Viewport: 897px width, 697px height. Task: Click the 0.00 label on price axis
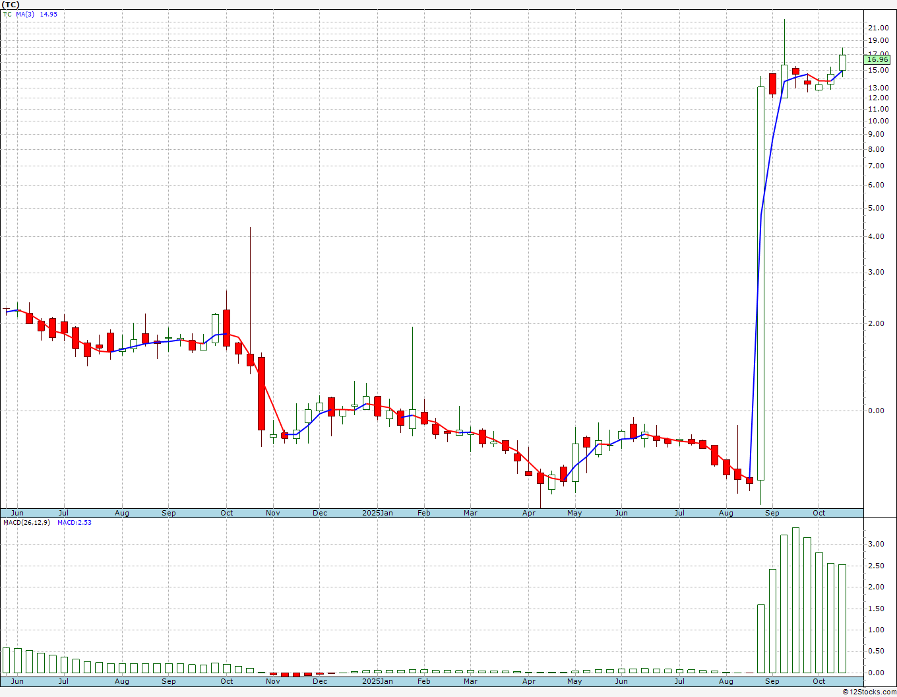(877, 411)
